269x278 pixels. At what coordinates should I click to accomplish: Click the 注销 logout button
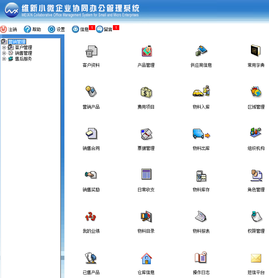click(x=9, y=29)
